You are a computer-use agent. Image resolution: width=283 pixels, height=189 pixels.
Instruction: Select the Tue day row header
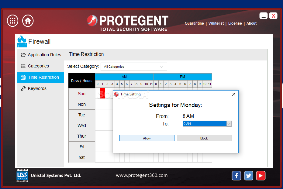82,115
